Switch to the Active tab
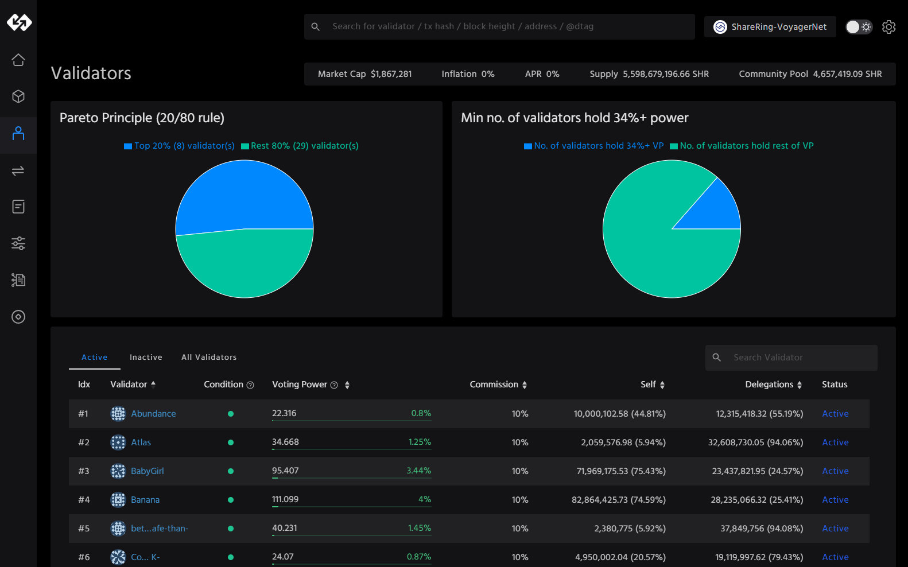 click(95, 357)
